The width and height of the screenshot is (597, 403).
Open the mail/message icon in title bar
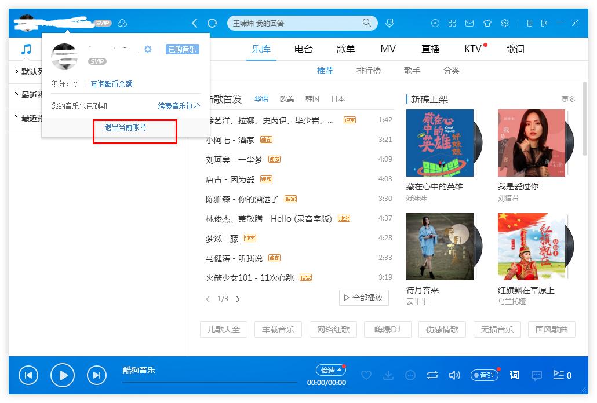[470, 23]
